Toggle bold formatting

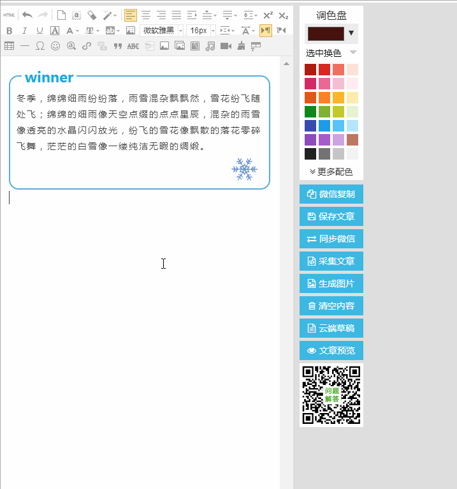9,31
